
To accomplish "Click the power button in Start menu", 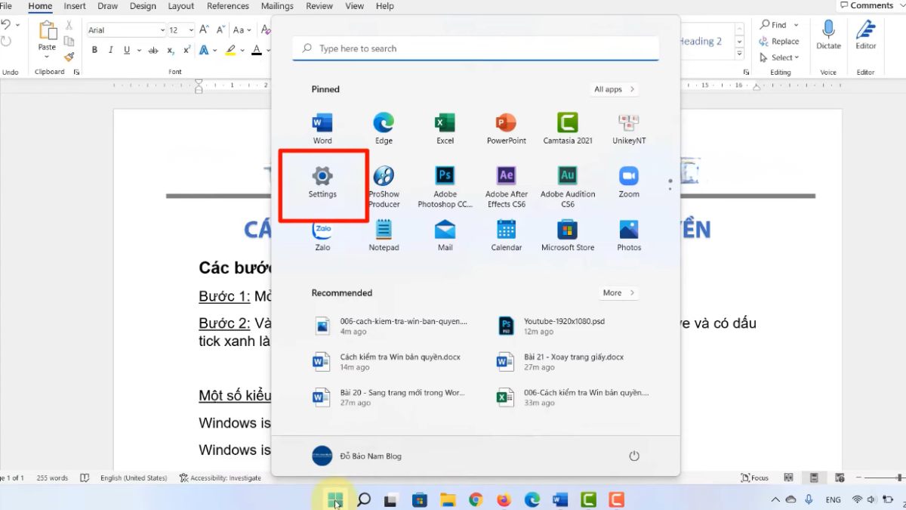I will [634, 456].
